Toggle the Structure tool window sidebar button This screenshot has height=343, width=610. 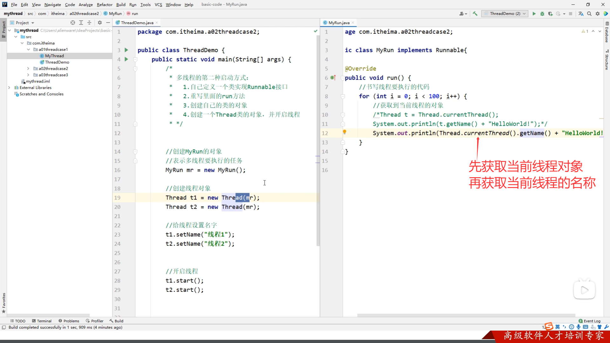coord(607,60)
